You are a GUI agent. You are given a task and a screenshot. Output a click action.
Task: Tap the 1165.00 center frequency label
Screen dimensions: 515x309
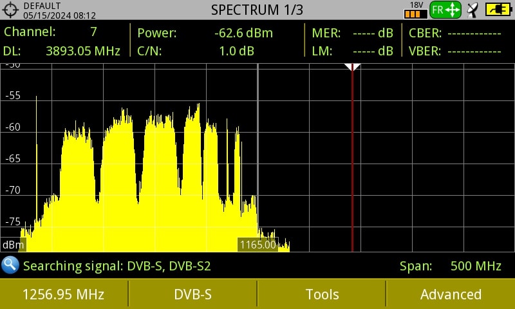(258, 245)
